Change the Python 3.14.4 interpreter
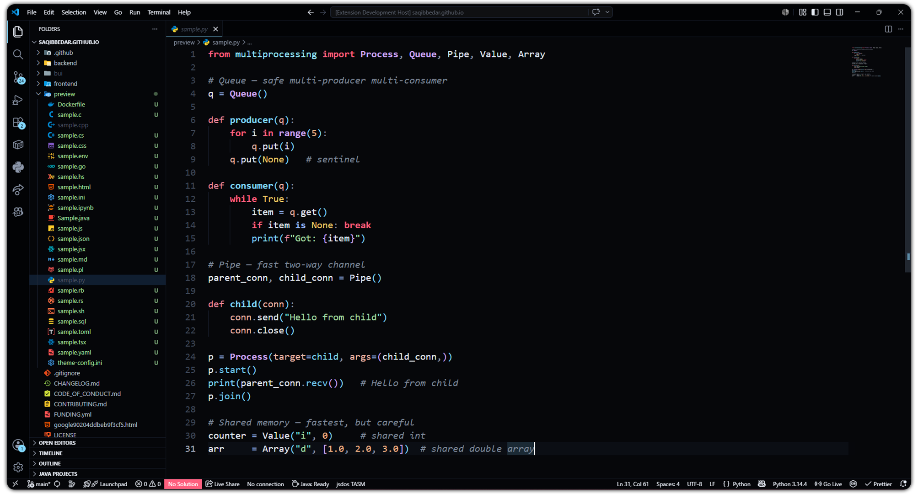This screenshot has height=494, width=918. click(x=789, y=484)
